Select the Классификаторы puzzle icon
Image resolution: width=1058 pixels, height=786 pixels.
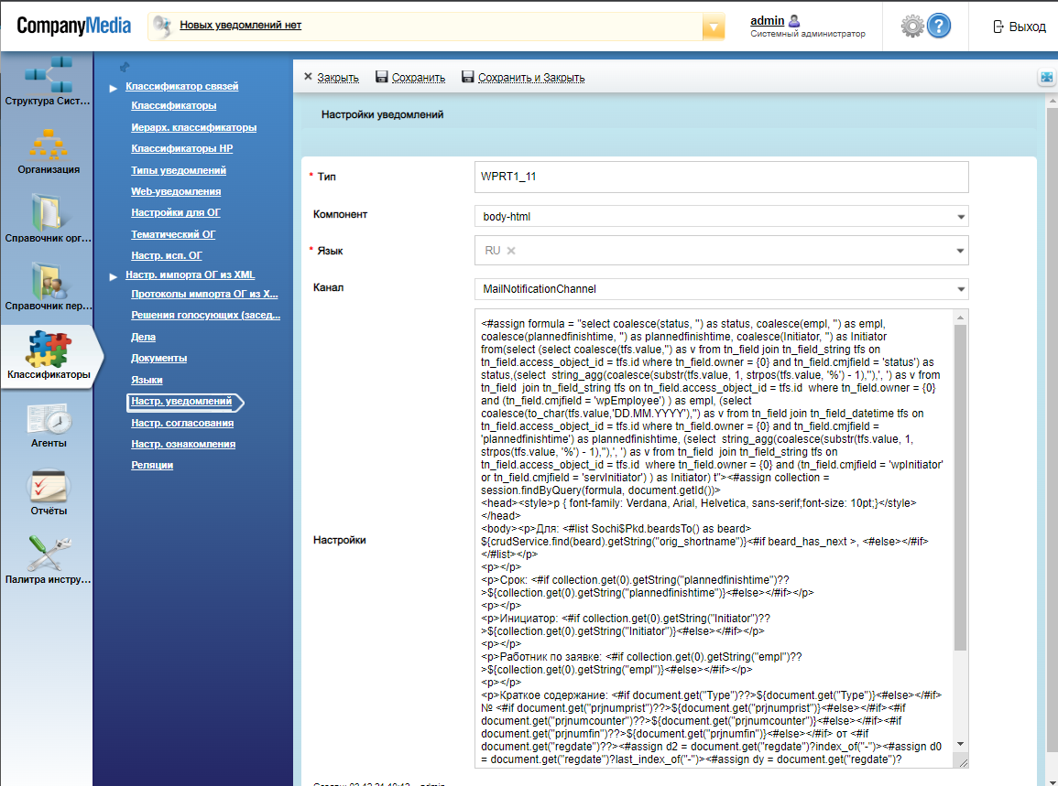coord(48,350)
